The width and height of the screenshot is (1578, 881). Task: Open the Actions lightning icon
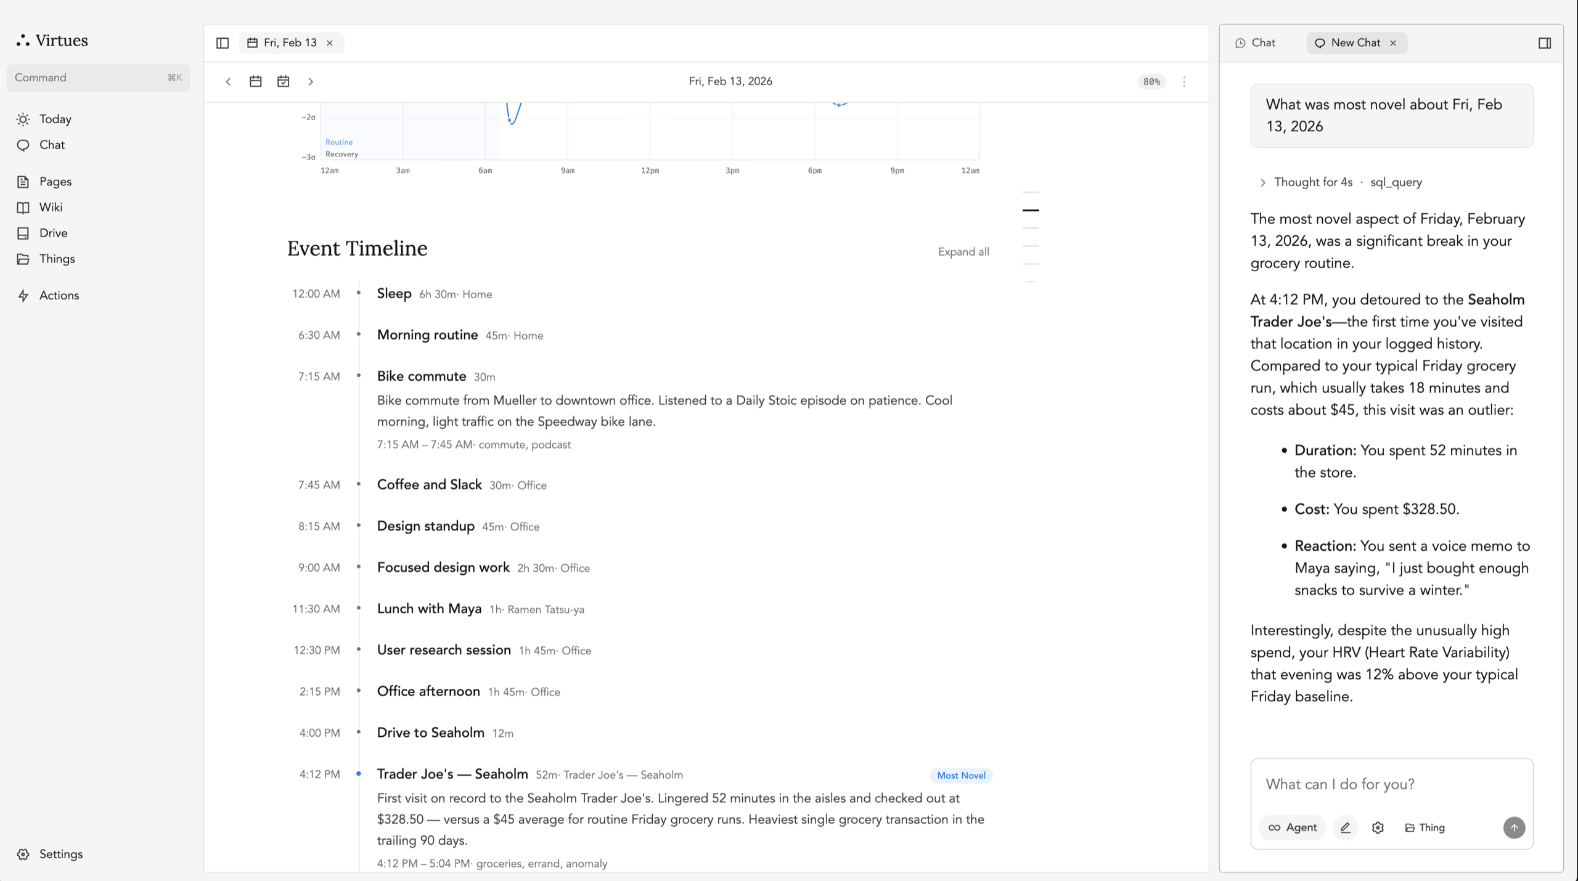click(23, 296)
